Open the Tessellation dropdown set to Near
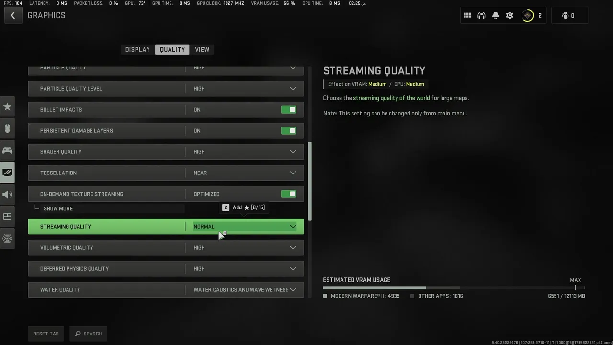The height and width of the screenshot is (345, 613). coord(166,173)
